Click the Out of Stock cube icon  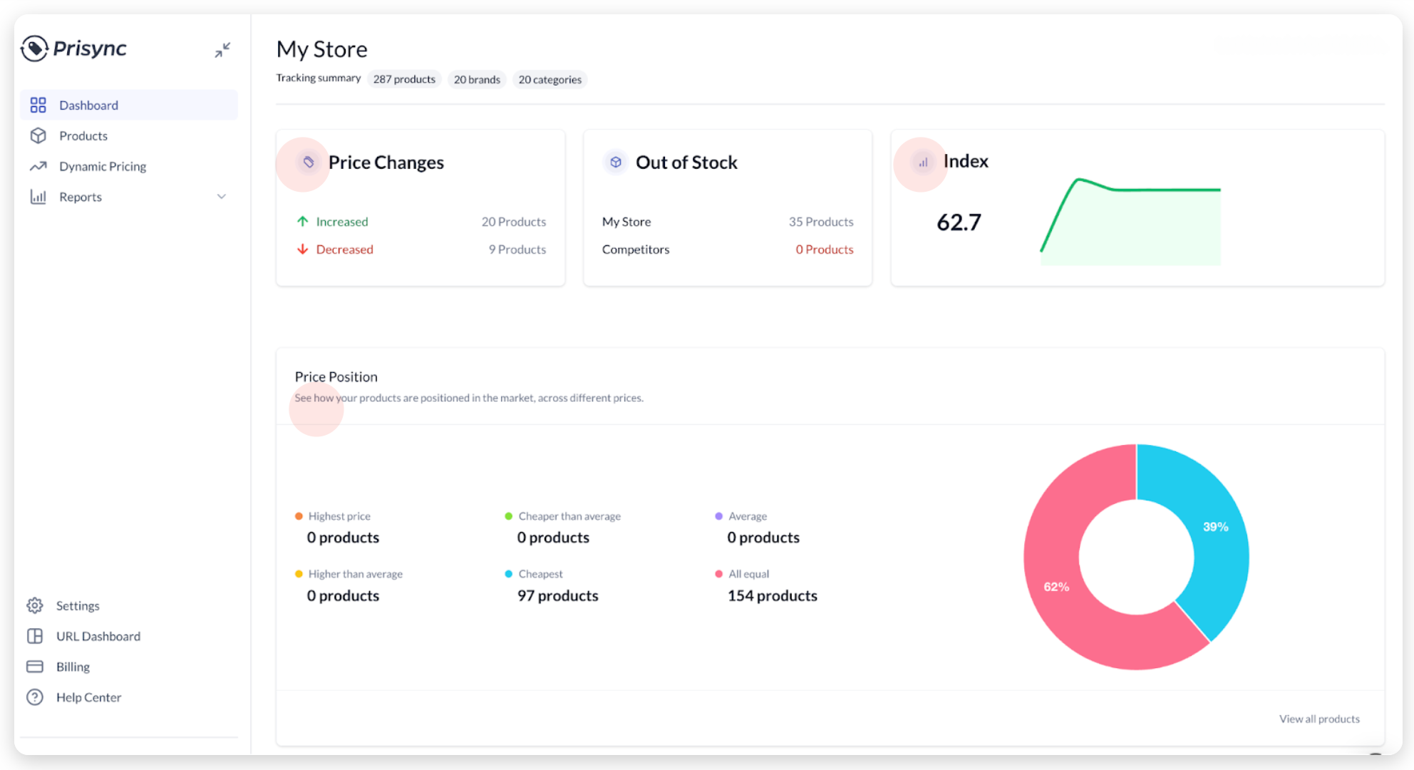coord(615,162)
